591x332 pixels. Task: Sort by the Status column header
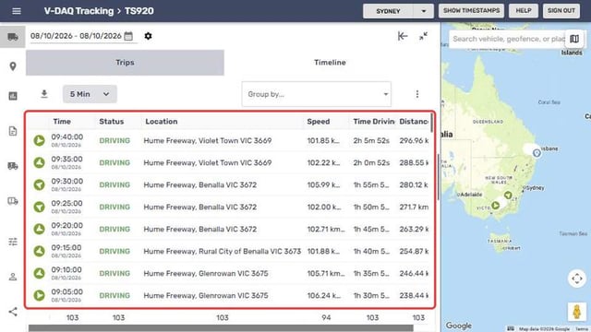click(112, 122)
